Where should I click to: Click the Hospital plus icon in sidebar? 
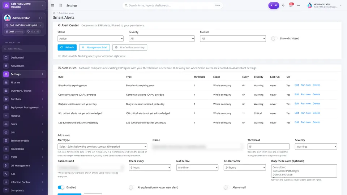6,116
